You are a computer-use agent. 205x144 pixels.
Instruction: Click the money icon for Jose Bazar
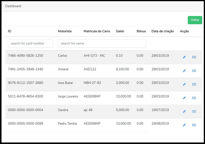[194, 84]
